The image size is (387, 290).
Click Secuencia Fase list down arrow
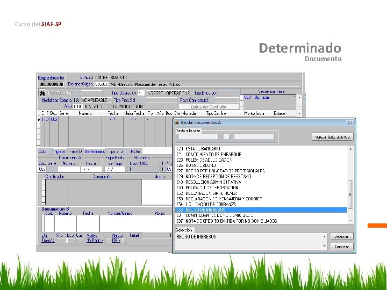click(299, 106)
